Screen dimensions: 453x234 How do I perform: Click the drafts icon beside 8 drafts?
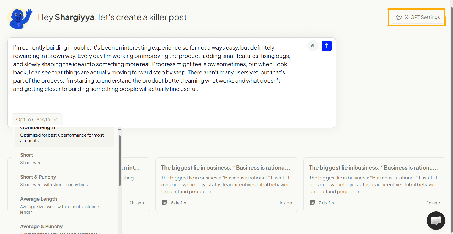click(164, 203)
